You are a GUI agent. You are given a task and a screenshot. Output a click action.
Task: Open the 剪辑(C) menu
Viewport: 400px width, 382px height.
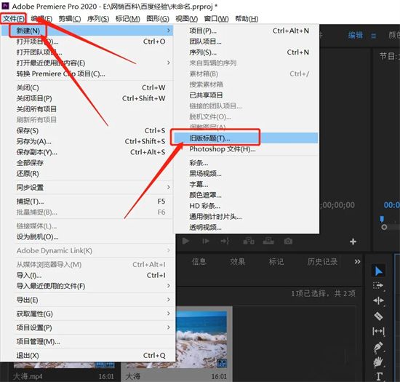(x=70, y=19)
